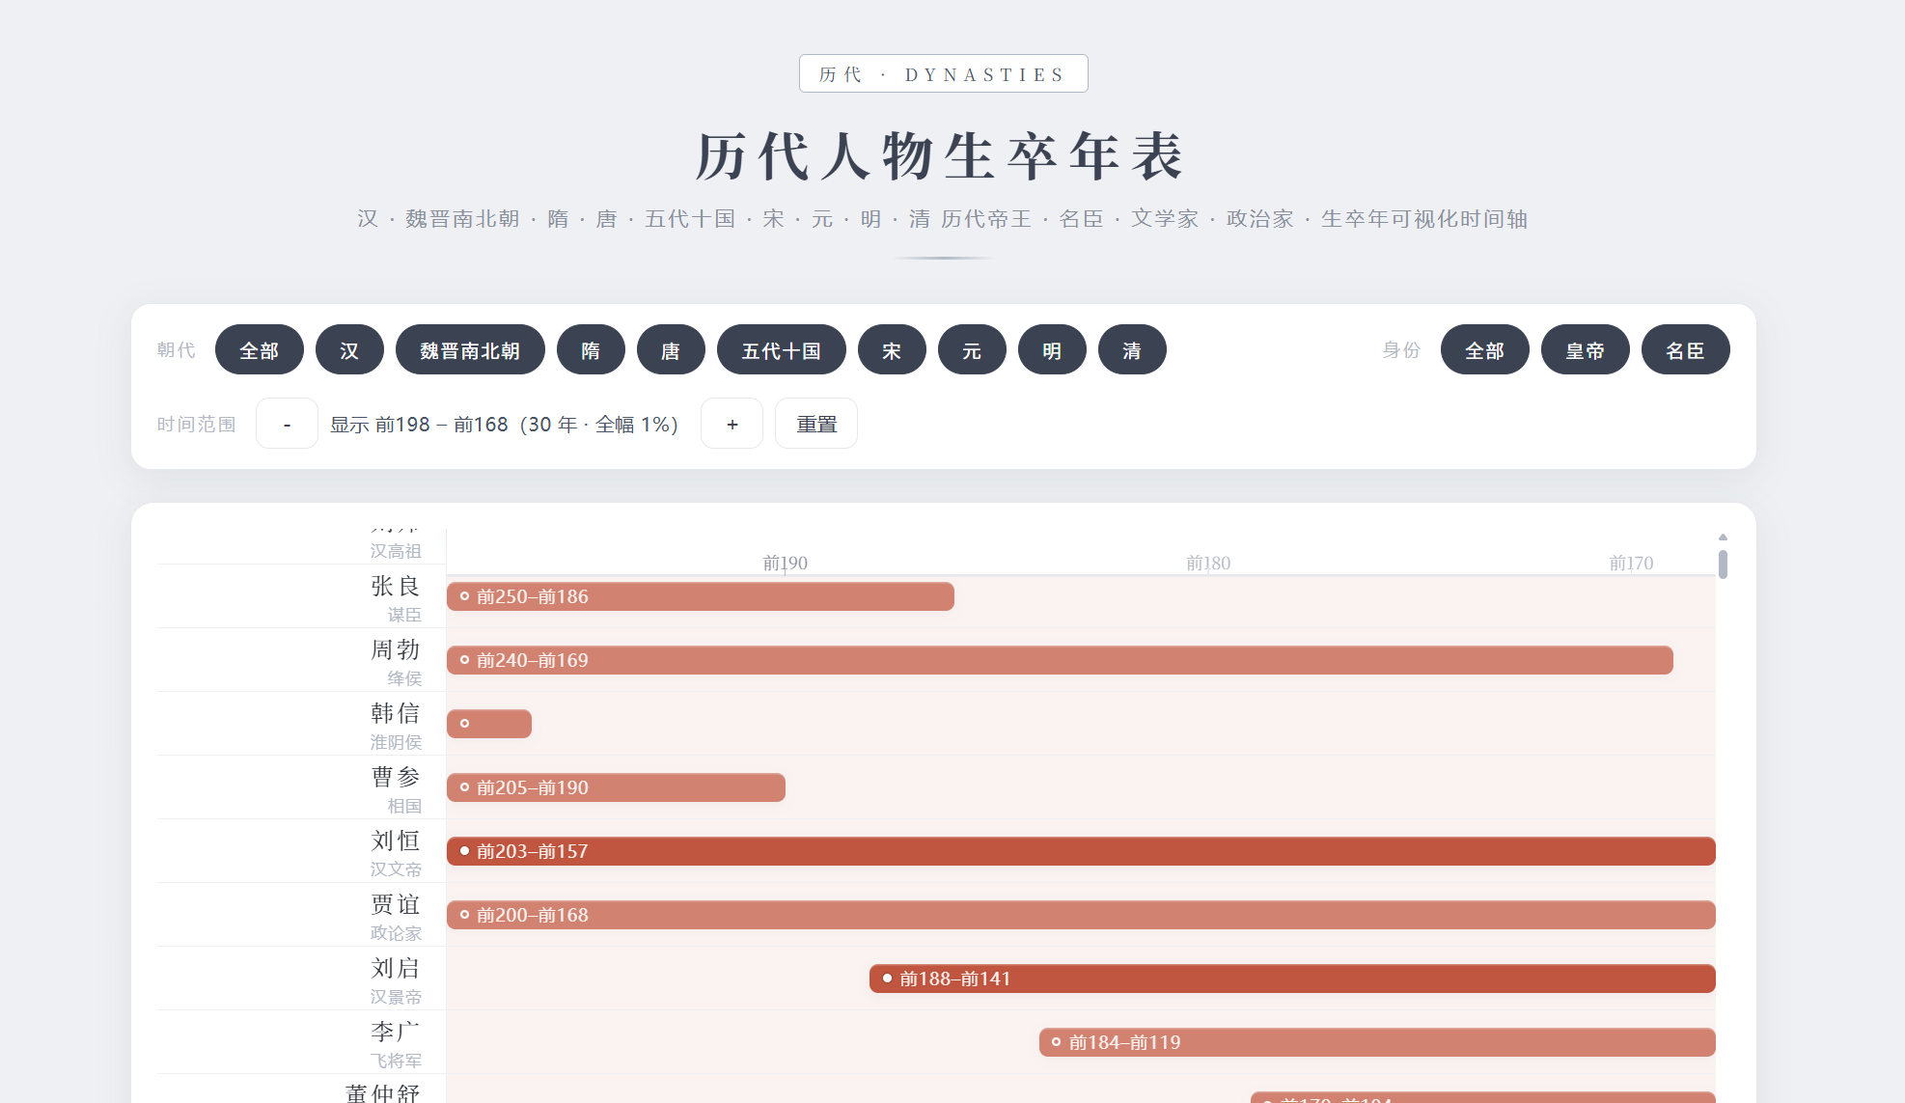Image resolution: width=1905 pixels, height=1103 pixels.
Task: Click the 前190 axis tick label
Action: [x=785, y=563]
